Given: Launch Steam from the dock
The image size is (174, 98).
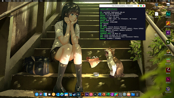Looking at the screenshot, I should (74, 94).
